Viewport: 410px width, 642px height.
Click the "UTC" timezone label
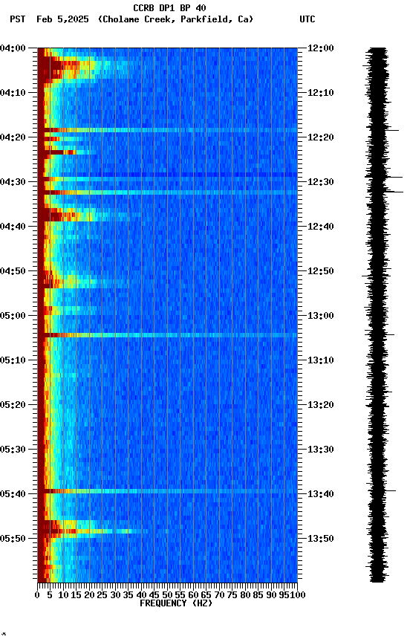307,19
